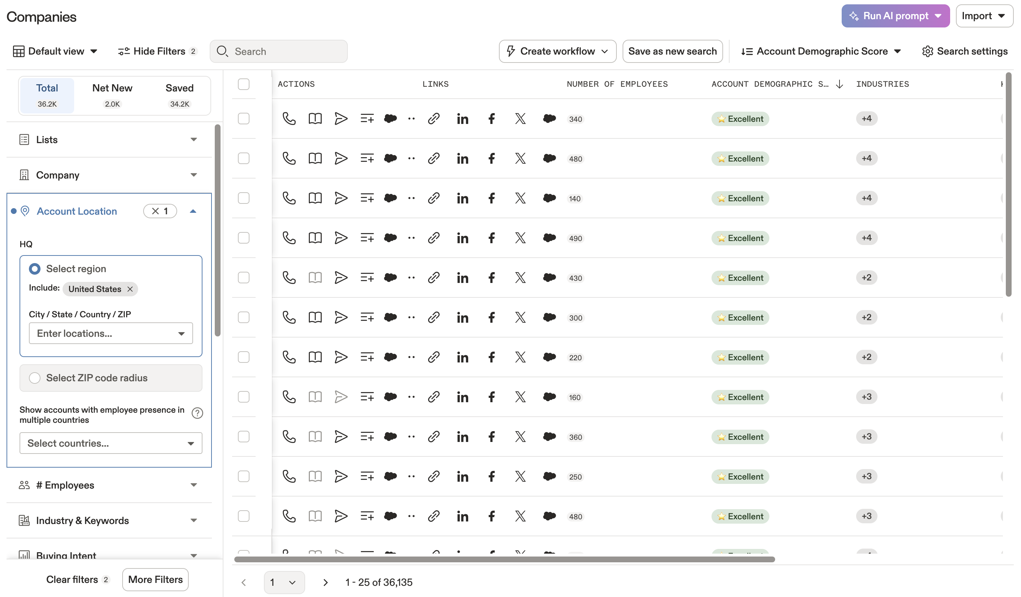Click Facebook icon in fourth row
The width and height of the screenshot is (1021, 597).
(x=491, y=238)
